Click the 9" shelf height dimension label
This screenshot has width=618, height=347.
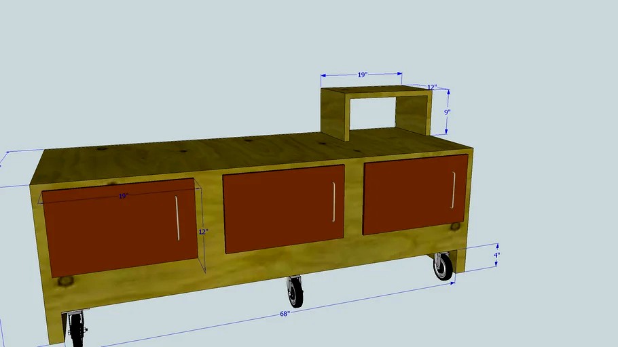coord(448,112)
